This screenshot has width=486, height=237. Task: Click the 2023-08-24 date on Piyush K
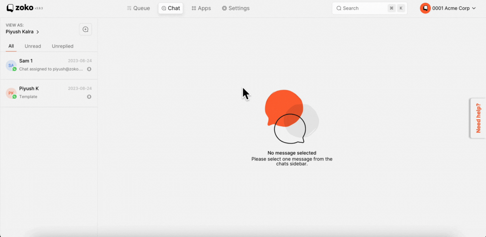(80, 88)
